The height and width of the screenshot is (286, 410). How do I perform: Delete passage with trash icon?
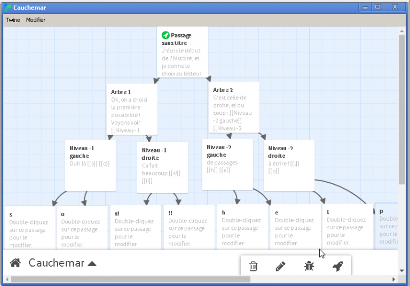pos(253,266)
